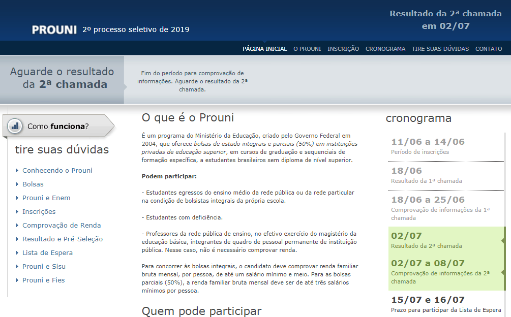Screen dimensions: 511x317
Task: Open the Conhecendo o Prouni link
Action: coord(57,171)
